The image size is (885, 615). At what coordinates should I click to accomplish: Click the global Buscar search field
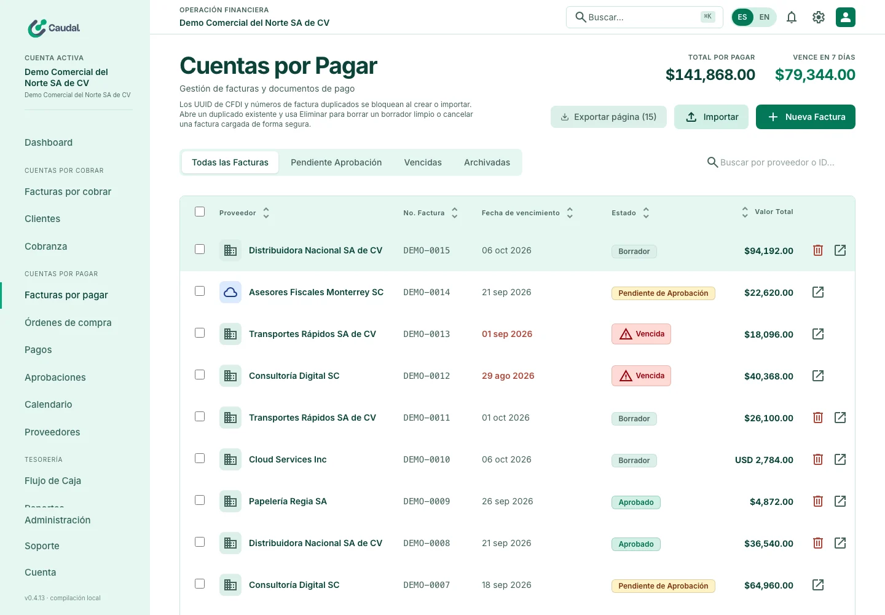click(645, 17)
